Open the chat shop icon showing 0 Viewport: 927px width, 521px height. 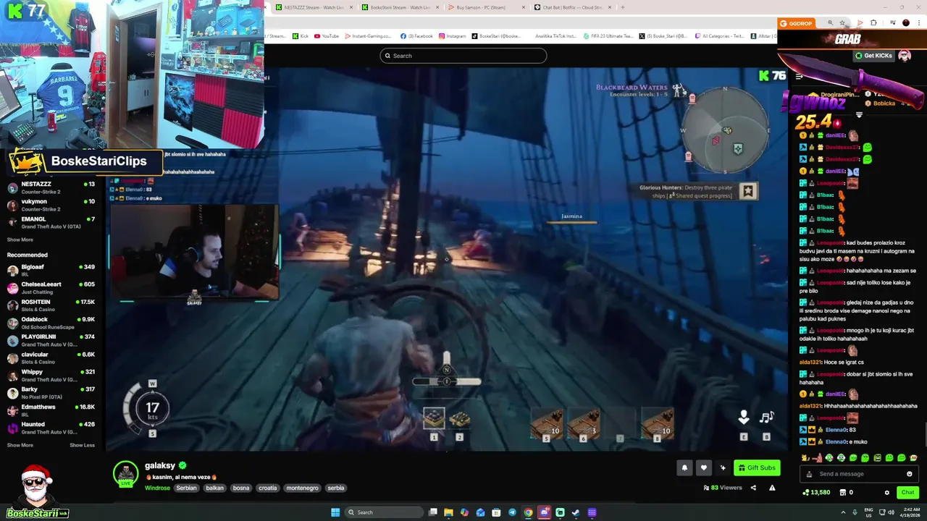click(846, 493)
